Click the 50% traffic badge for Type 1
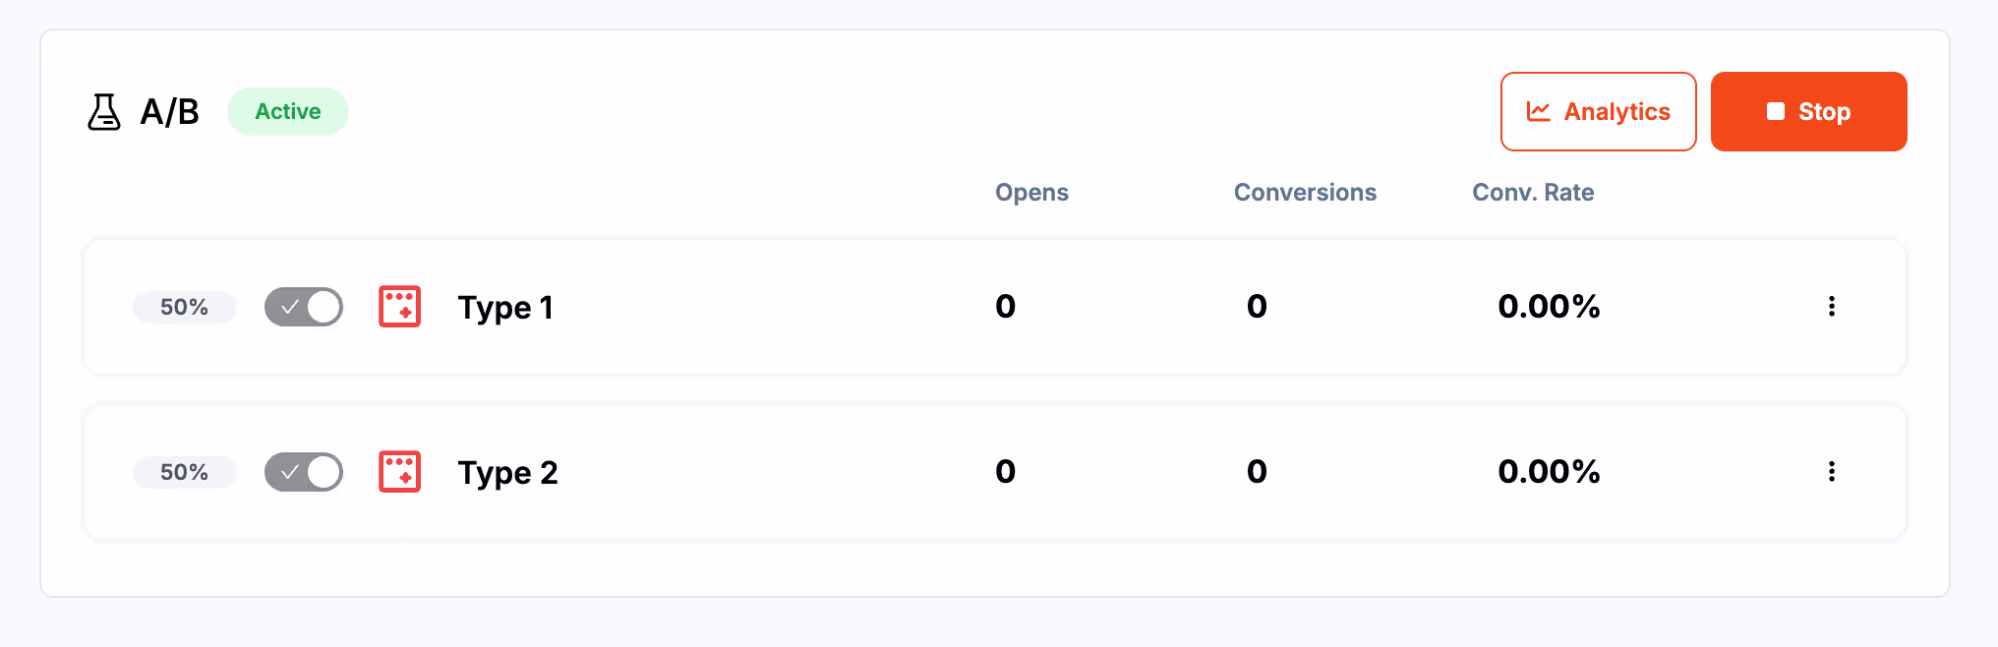This screenshot has height=647, width=1998. [184, 306]
